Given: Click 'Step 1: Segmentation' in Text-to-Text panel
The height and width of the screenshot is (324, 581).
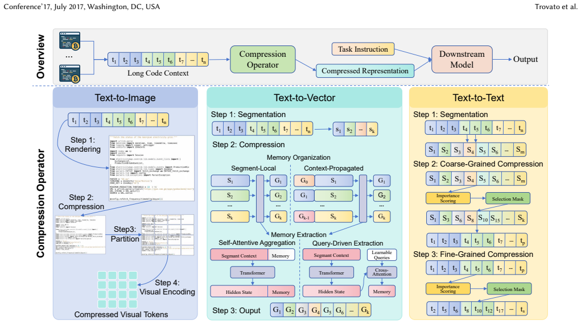Looking at the screenshot, I should pyautogui.click(x=451, y=114).
